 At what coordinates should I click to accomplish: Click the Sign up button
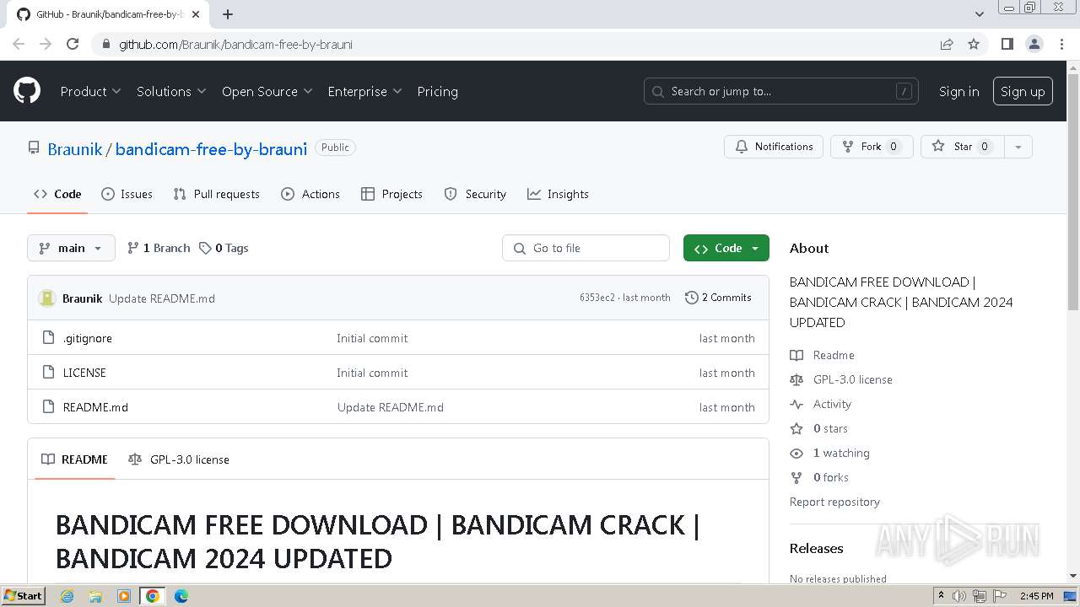coord(1023,91)
